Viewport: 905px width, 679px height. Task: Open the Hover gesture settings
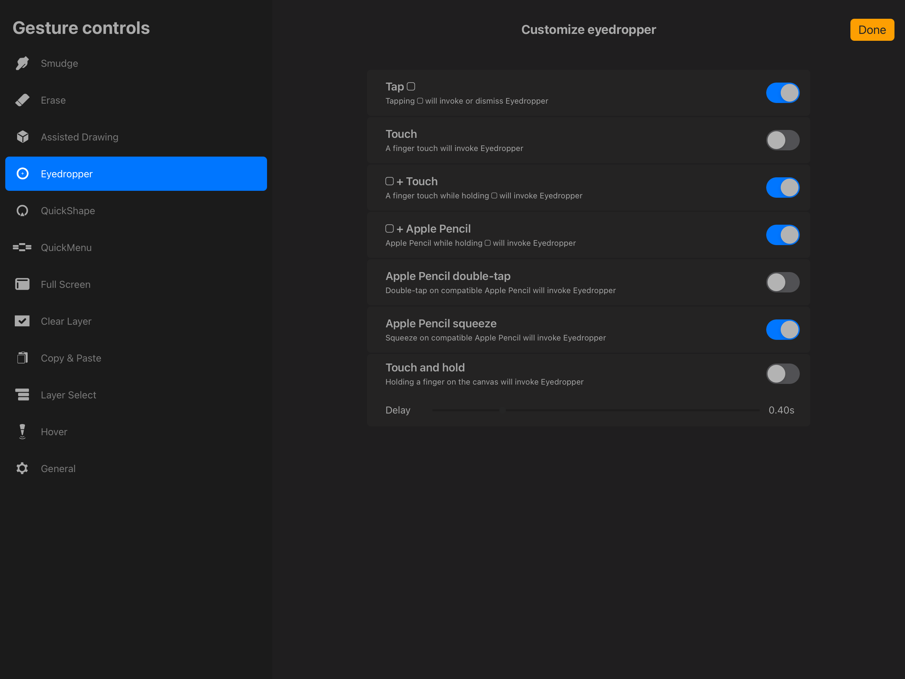click(54, 432)
